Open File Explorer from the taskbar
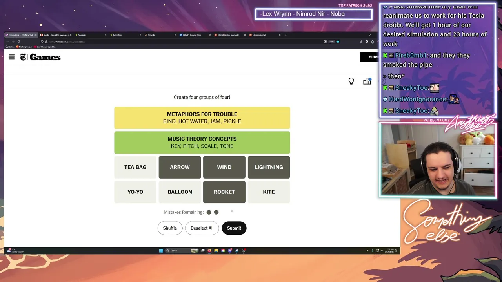Image resolution: width=502 pixels, height=282 pixels. [x=216, y=251]
